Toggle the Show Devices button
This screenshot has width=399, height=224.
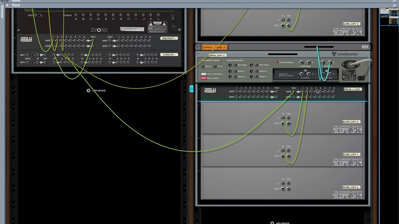[204, 78]
